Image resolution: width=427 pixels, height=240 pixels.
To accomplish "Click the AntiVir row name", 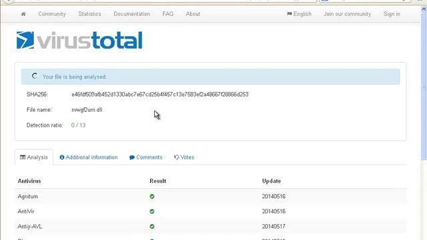I will tap(26, 211).
